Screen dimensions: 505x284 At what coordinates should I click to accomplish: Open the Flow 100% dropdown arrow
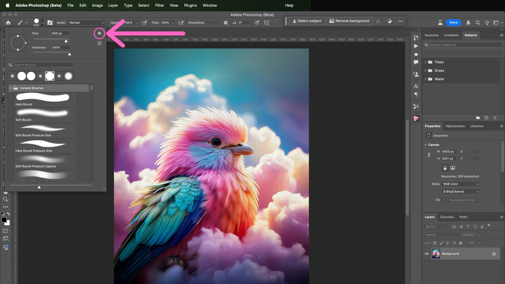(173, 23)
